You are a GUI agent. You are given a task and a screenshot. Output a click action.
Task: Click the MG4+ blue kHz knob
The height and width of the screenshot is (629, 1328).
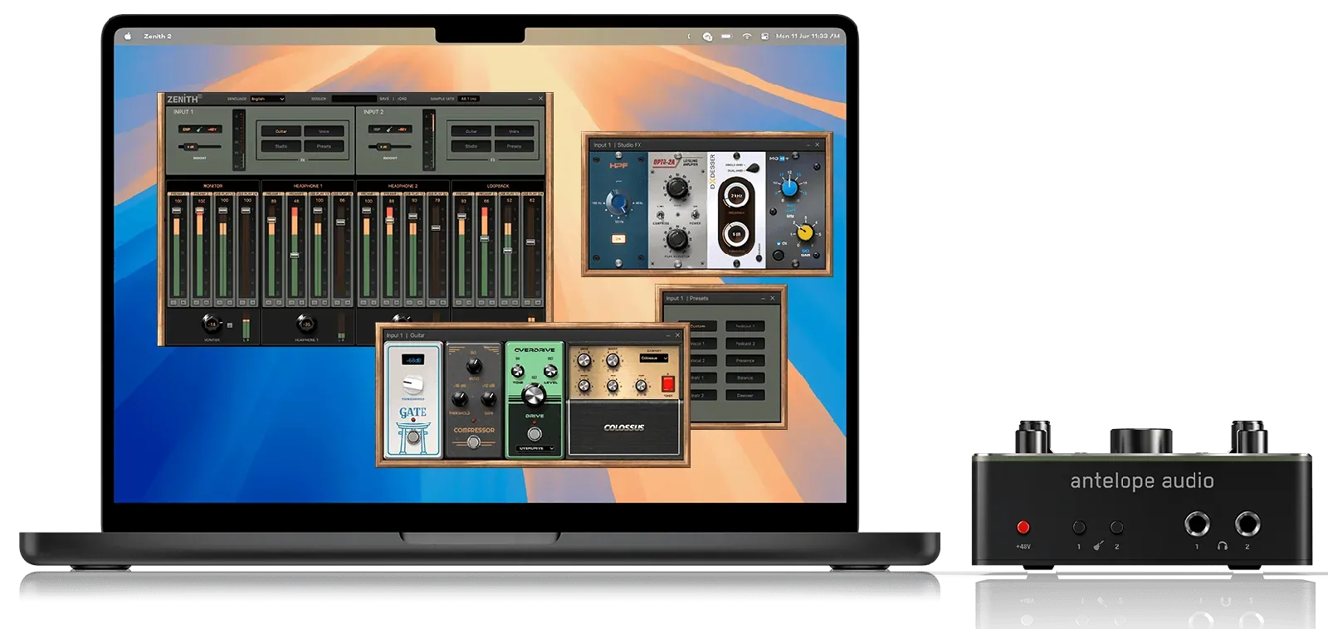coord(789,188)
